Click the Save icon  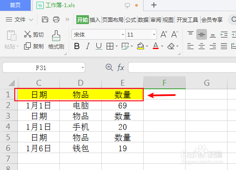(x=45, y=20)
